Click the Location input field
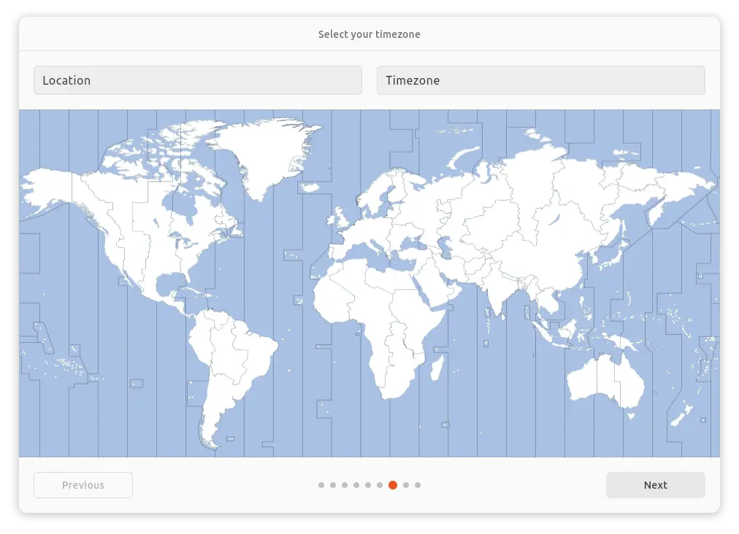This screenshot has height=534, width=739. coord(197,80)
